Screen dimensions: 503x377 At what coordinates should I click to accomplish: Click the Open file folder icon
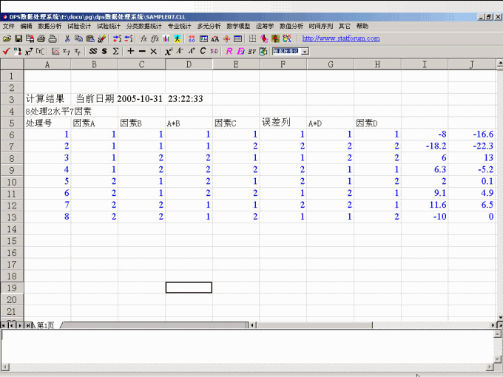[7, 38]
